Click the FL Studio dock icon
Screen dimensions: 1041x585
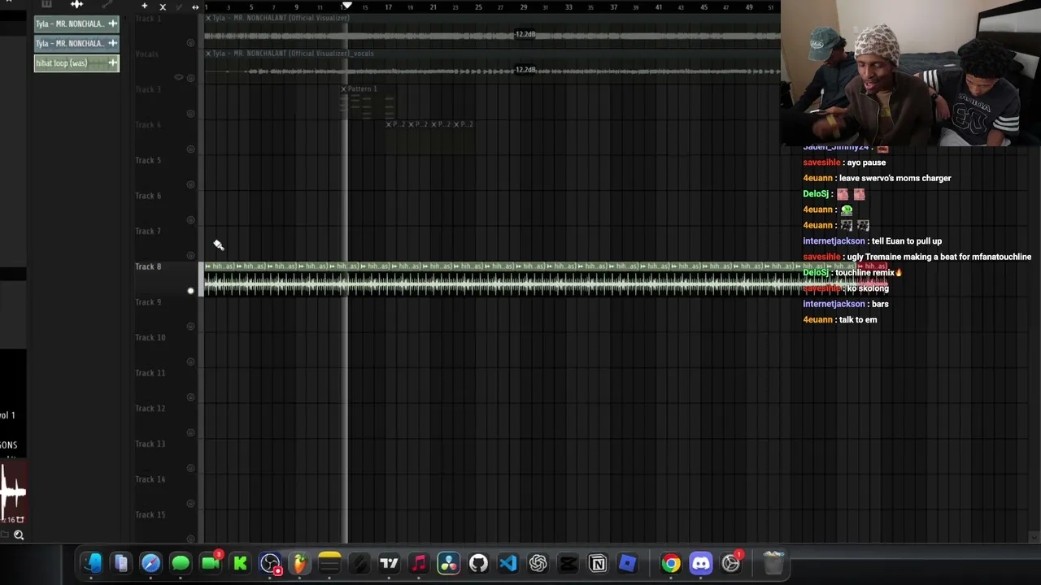[x=300, y=563]
